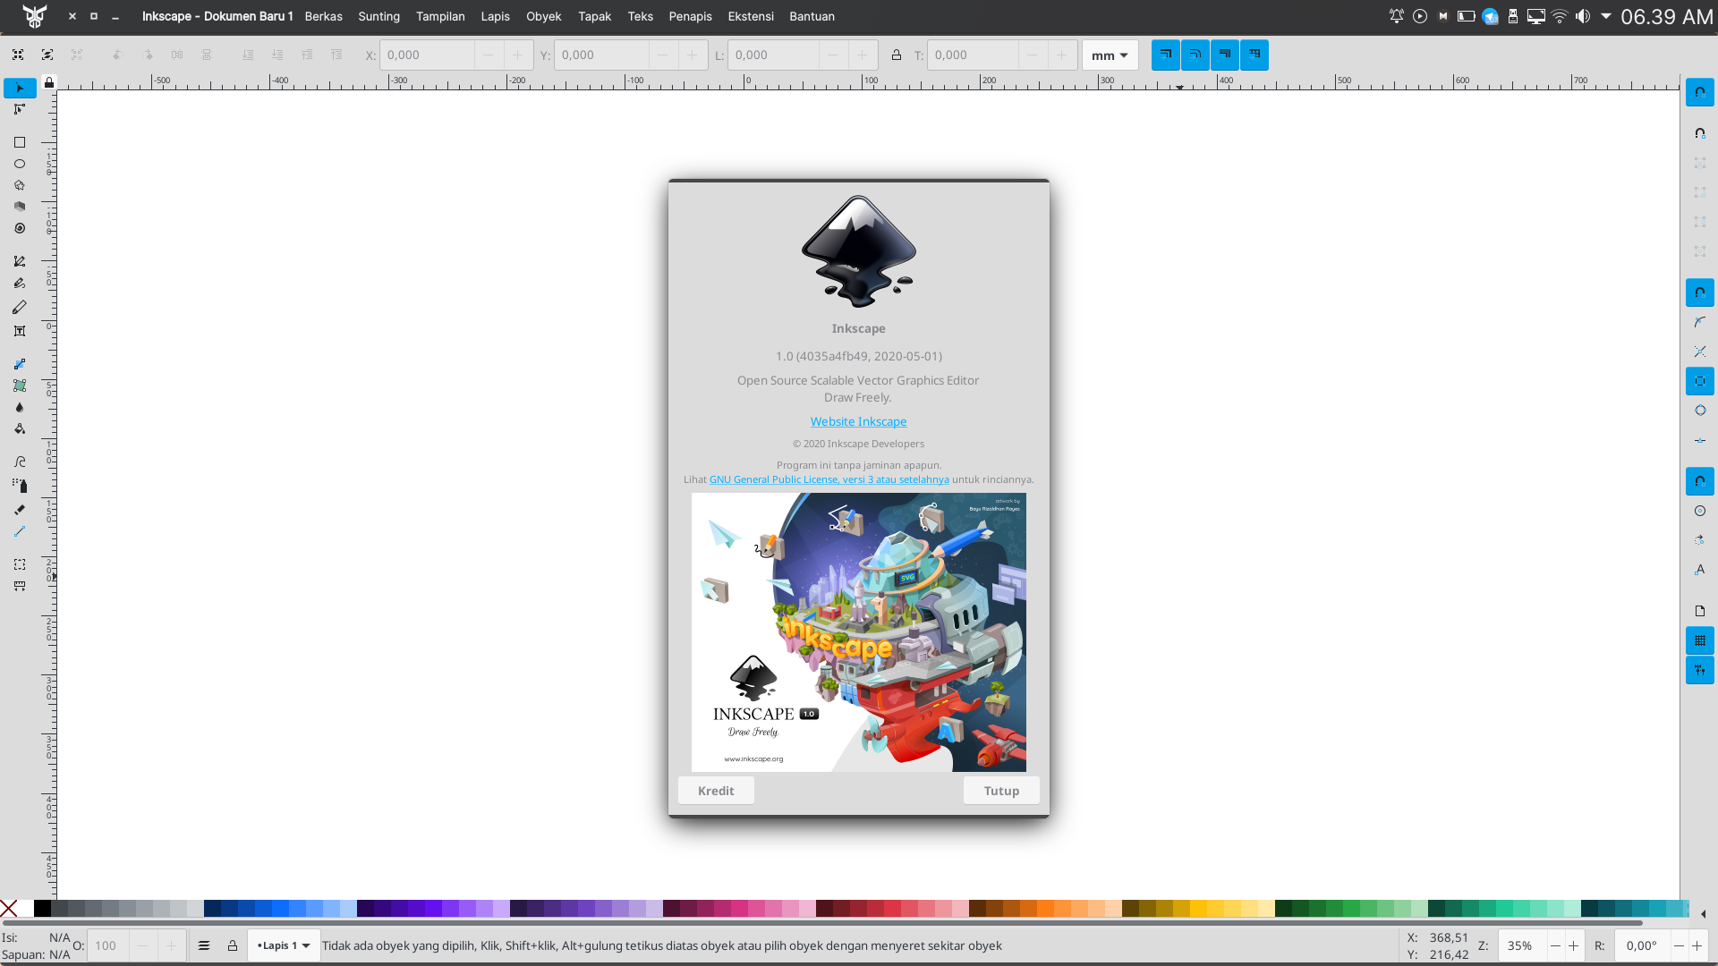Toggle snap to page border

[x=1700, y=611]
